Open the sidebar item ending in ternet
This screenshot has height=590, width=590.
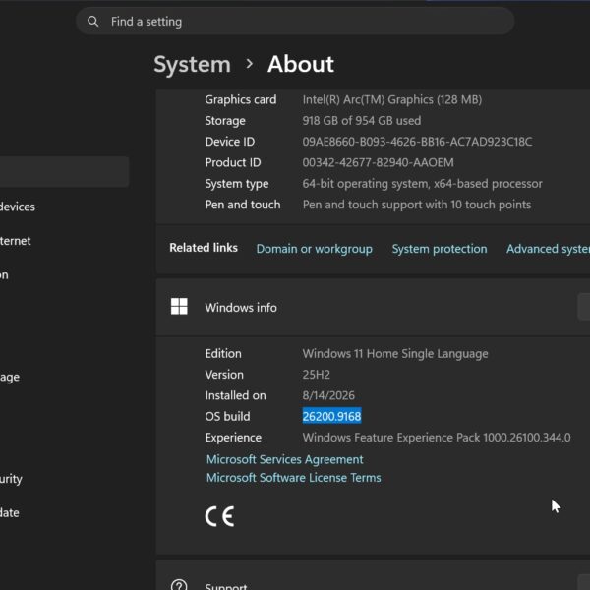pyautogui.click(x=15, y=241)
